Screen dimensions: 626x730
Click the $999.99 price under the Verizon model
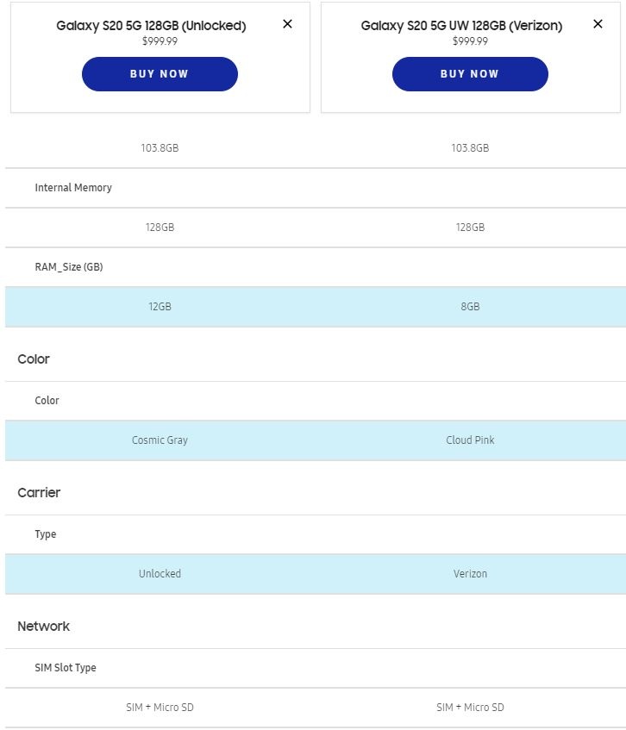tap(470, 41)
